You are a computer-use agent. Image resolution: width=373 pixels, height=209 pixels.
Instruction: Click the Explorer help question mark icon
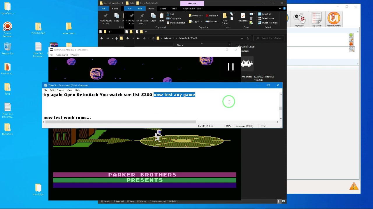[x=284, y=8]
